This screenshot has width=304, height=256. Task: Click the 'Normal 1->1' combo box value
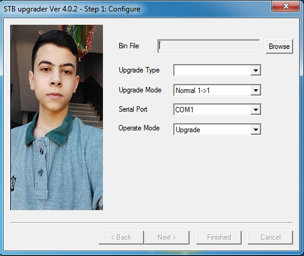click(212, 90)
